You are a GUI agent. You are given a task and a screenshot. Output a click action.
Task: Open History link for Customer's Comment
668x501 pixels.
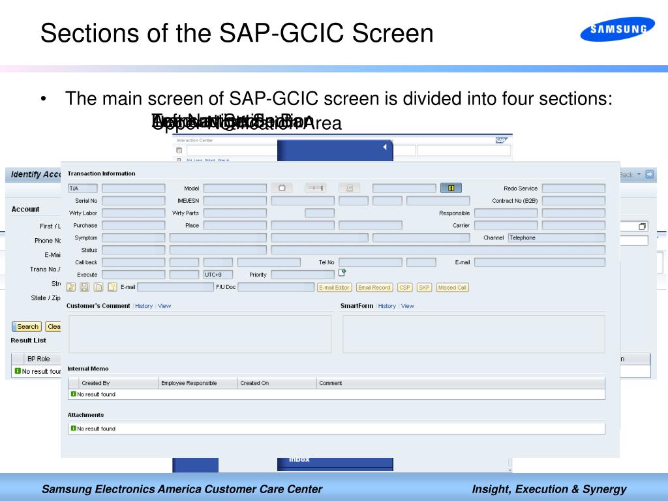click(x=144, y=306)
